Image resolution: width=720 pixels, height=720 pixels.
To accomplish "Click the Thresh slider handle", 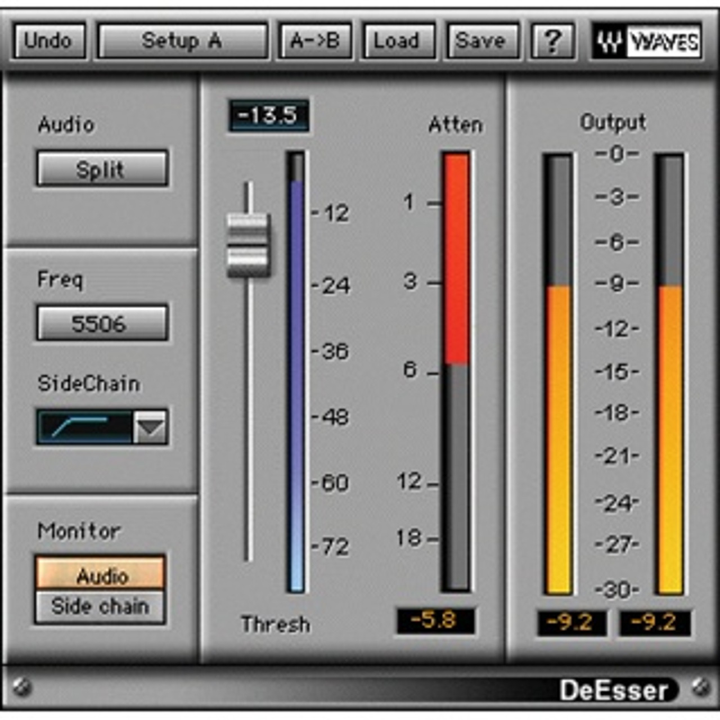I will pos(247,245).
